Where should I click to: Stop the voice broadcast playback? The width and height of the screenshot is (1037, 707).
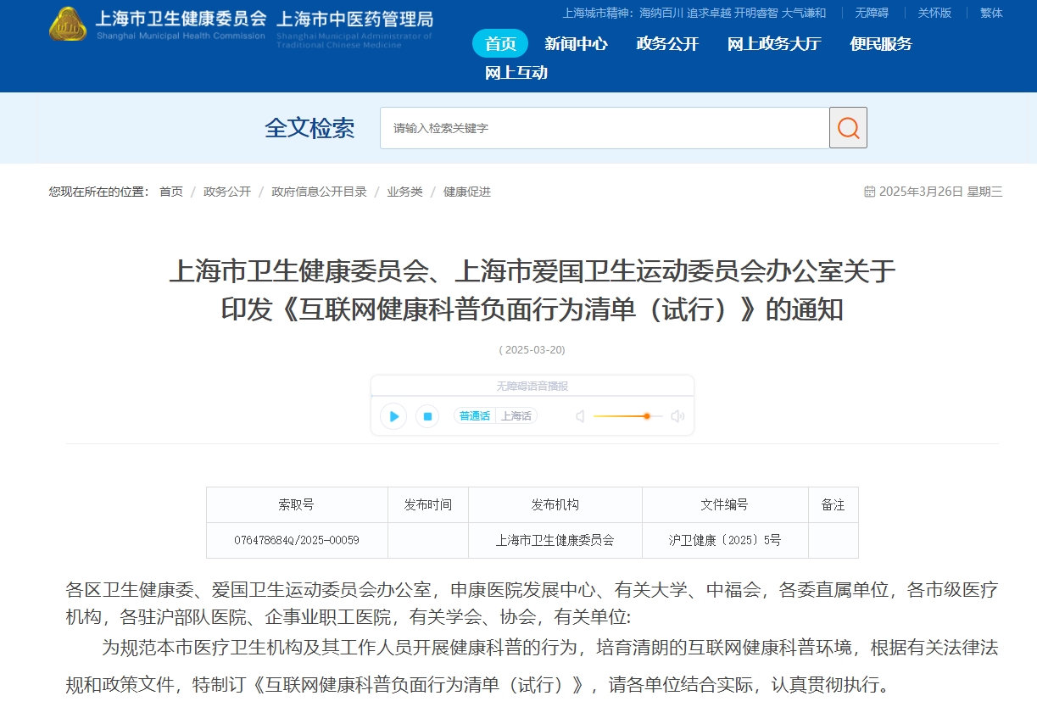(x=427, y=416)
